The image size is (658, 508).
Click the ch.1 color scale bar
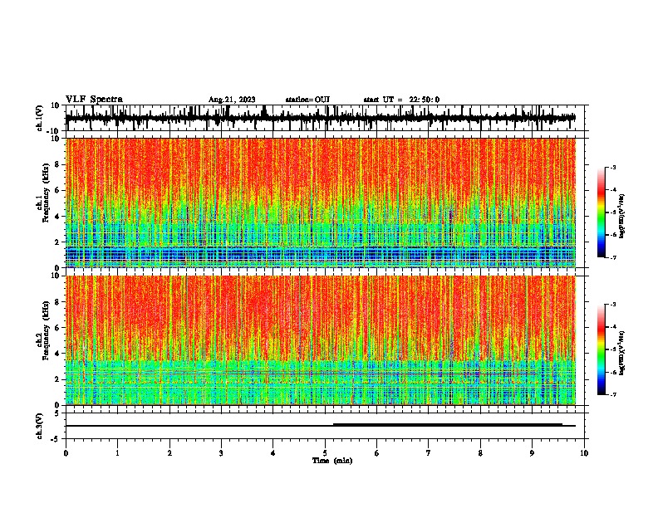[602, 212]
